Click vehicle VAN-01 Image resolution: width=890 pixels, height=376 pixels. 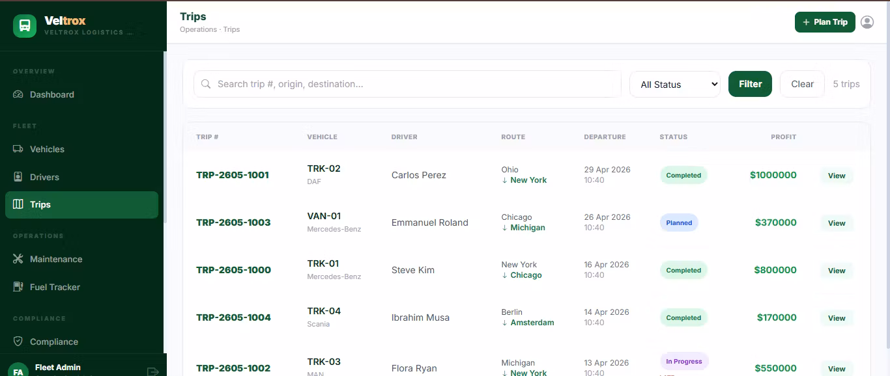(324, 216)
